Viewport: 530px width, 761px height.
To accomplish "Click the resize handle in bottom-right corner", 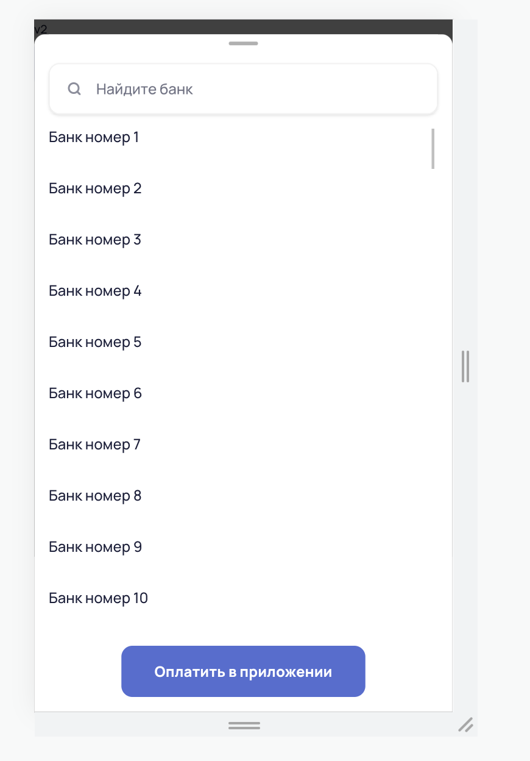I will click(467, 726).
